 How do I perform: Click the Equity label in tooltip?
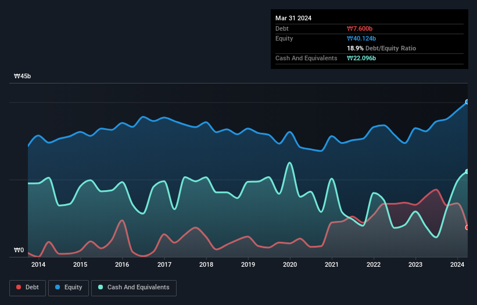tap(284, 38)
